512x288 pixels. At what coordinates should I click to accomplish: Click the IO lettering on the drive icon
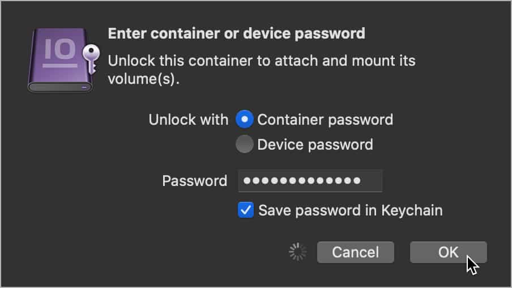(x=57, y=50)
